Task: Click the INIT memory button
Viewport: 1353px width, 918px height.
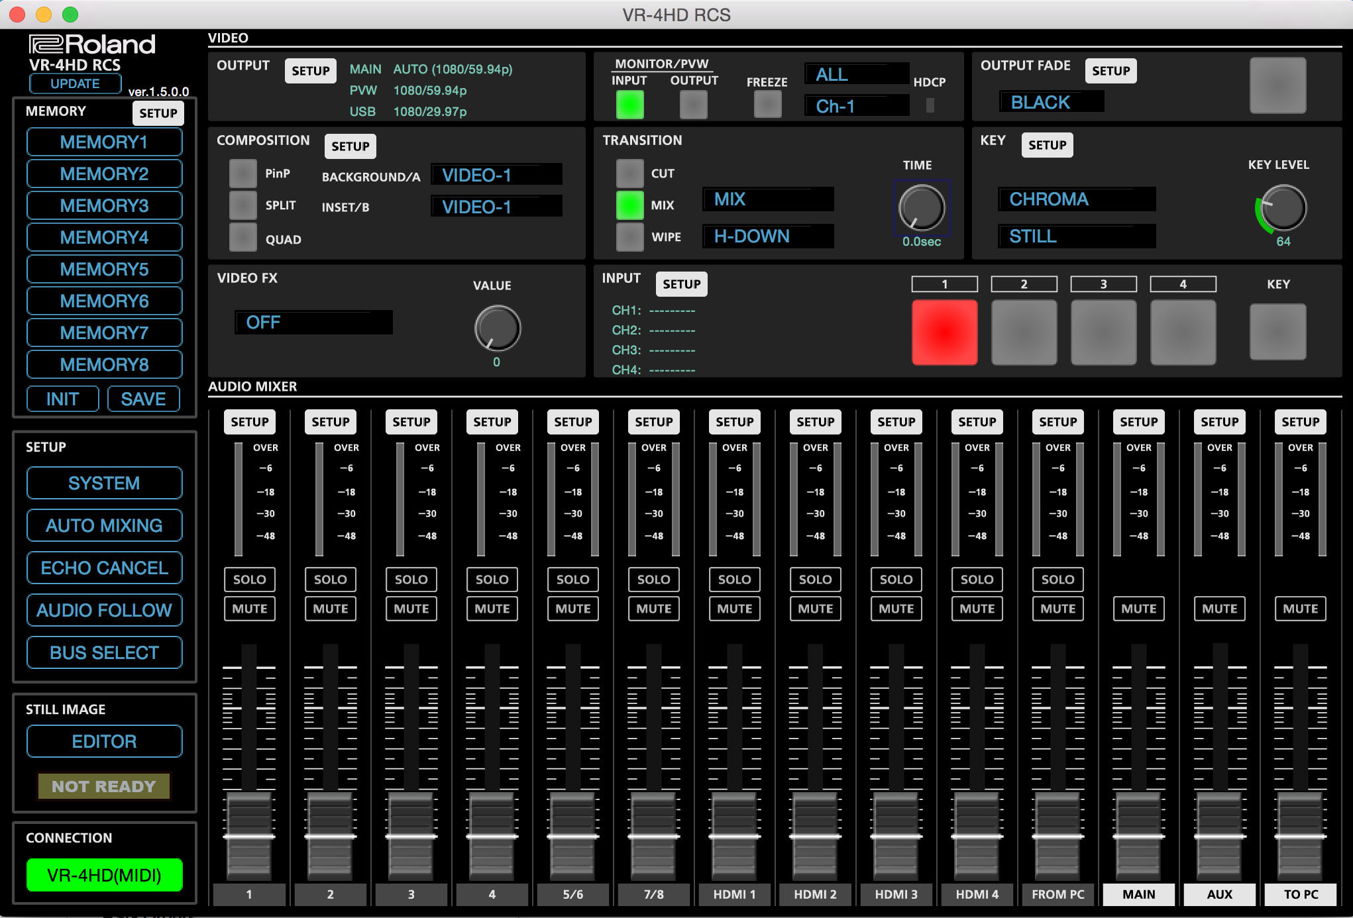Action: 62,399
